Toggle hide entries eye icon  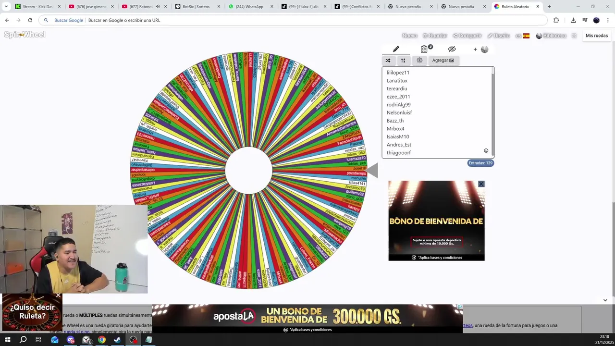pos(452,49)
